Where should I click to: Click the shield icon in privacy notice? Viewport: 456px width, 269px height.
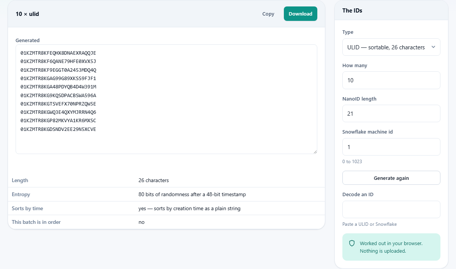pyautogui.click(x=352, y=243)
